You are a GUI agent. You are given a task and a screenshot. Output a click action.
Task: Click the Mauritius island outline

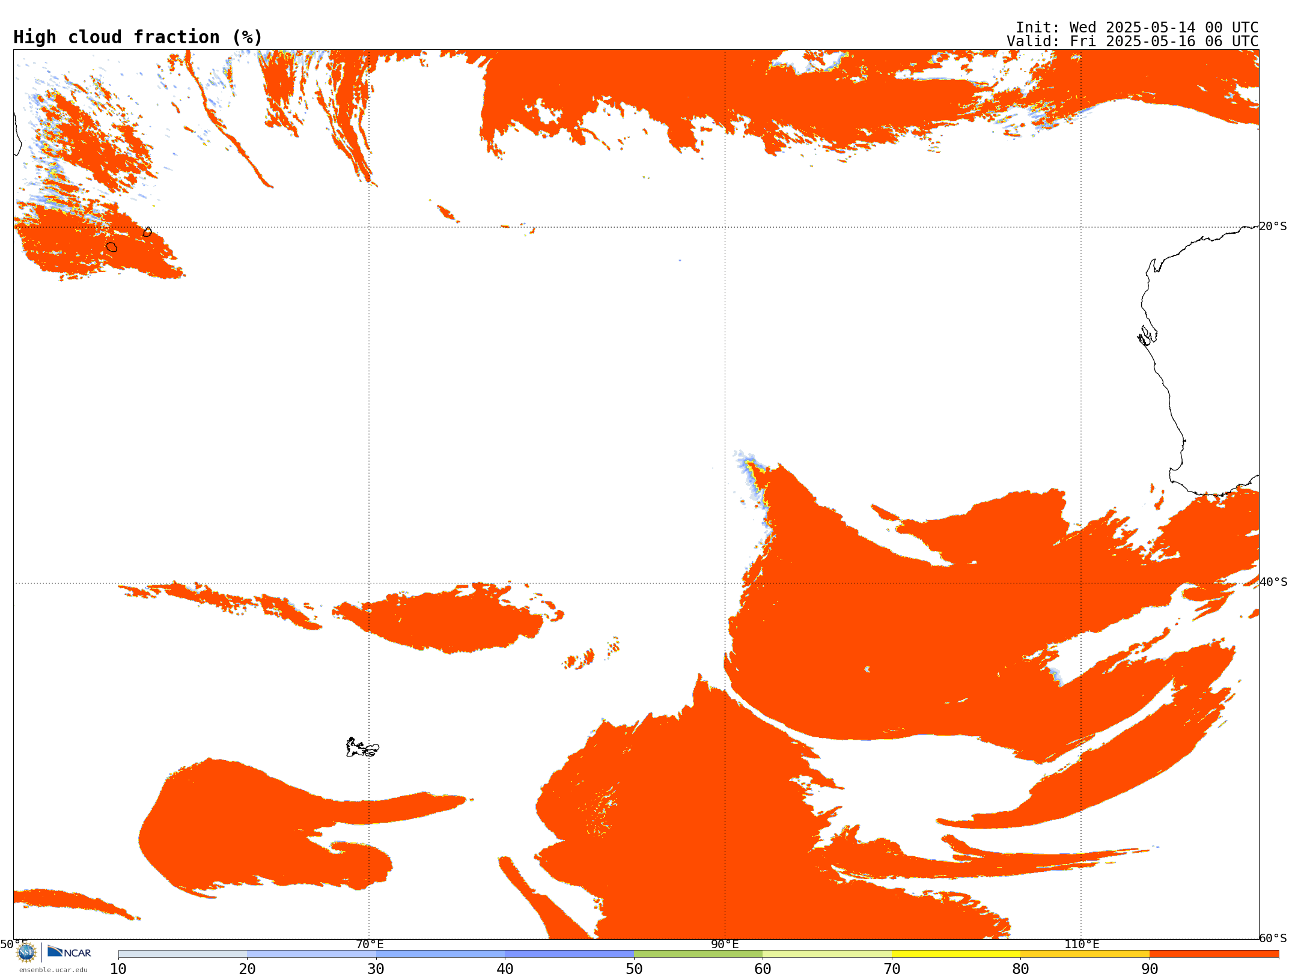(147, 232)
